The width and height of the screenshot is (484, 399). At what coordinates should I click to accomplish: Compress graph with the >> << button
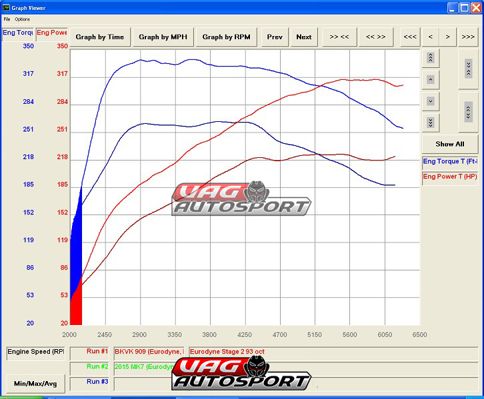click(x=339, y=37)
